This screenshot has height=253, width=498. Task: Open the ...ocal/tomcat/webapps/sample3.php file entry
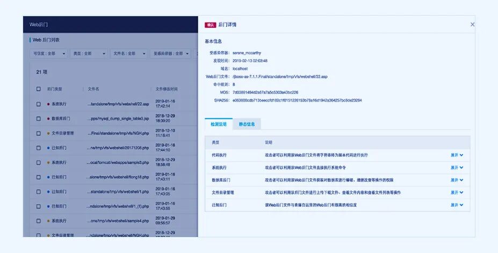tap(118, 163)
